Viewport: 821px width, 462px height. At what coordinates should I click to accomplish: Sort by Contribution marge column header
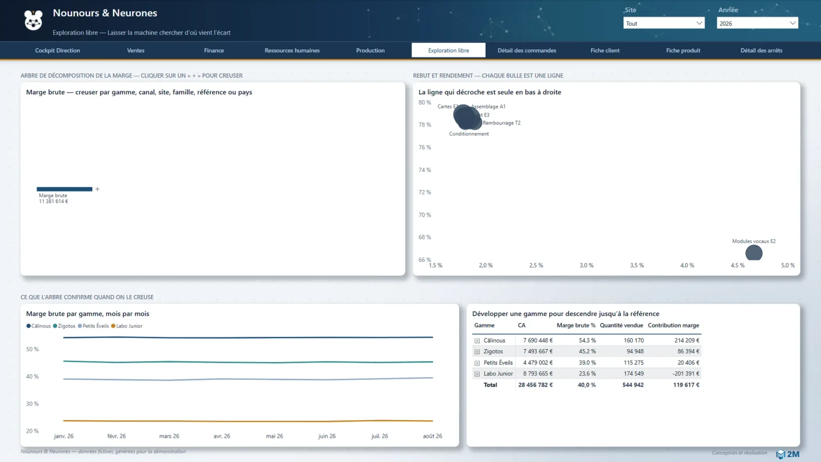pos(673,325)
